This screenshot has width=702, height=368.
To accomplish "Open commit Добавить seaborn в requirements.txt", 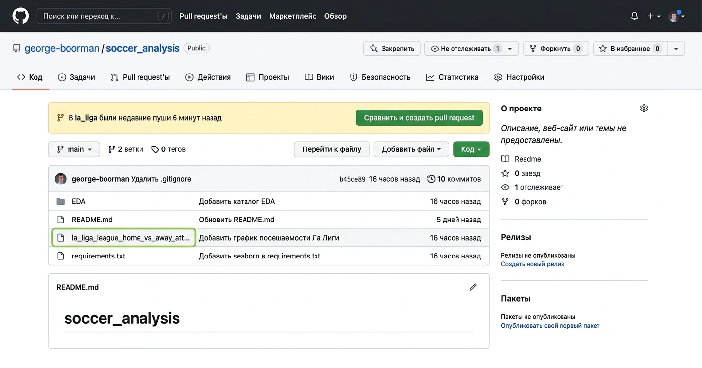I will (x=260, y=256).
